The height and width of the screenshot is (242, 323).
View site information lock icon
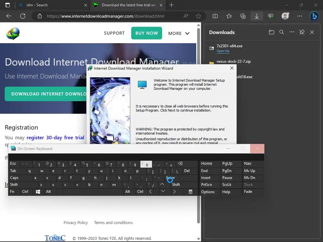click(x=40, y=16)
